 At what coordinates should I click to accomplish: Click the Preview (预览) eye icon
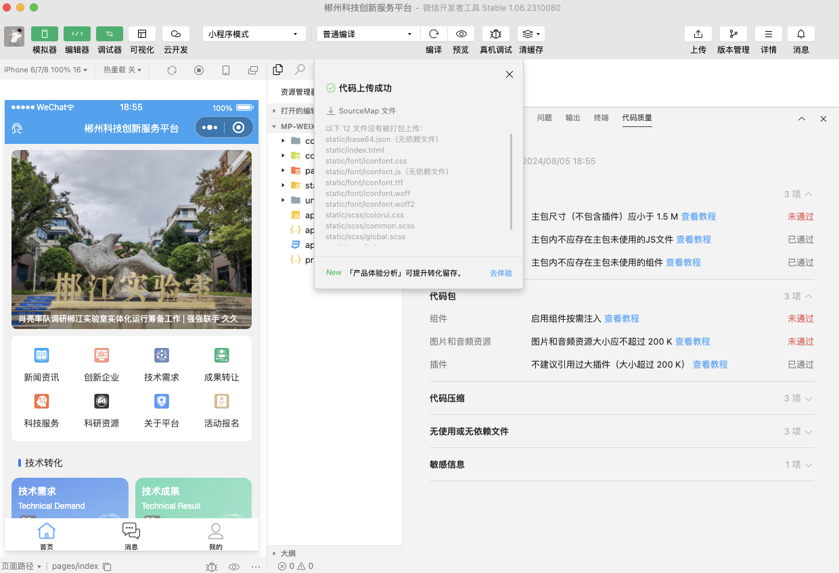point(461,34)
